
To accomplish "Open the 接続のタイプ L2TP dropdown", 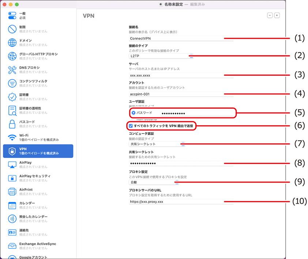I will point(161,56).
